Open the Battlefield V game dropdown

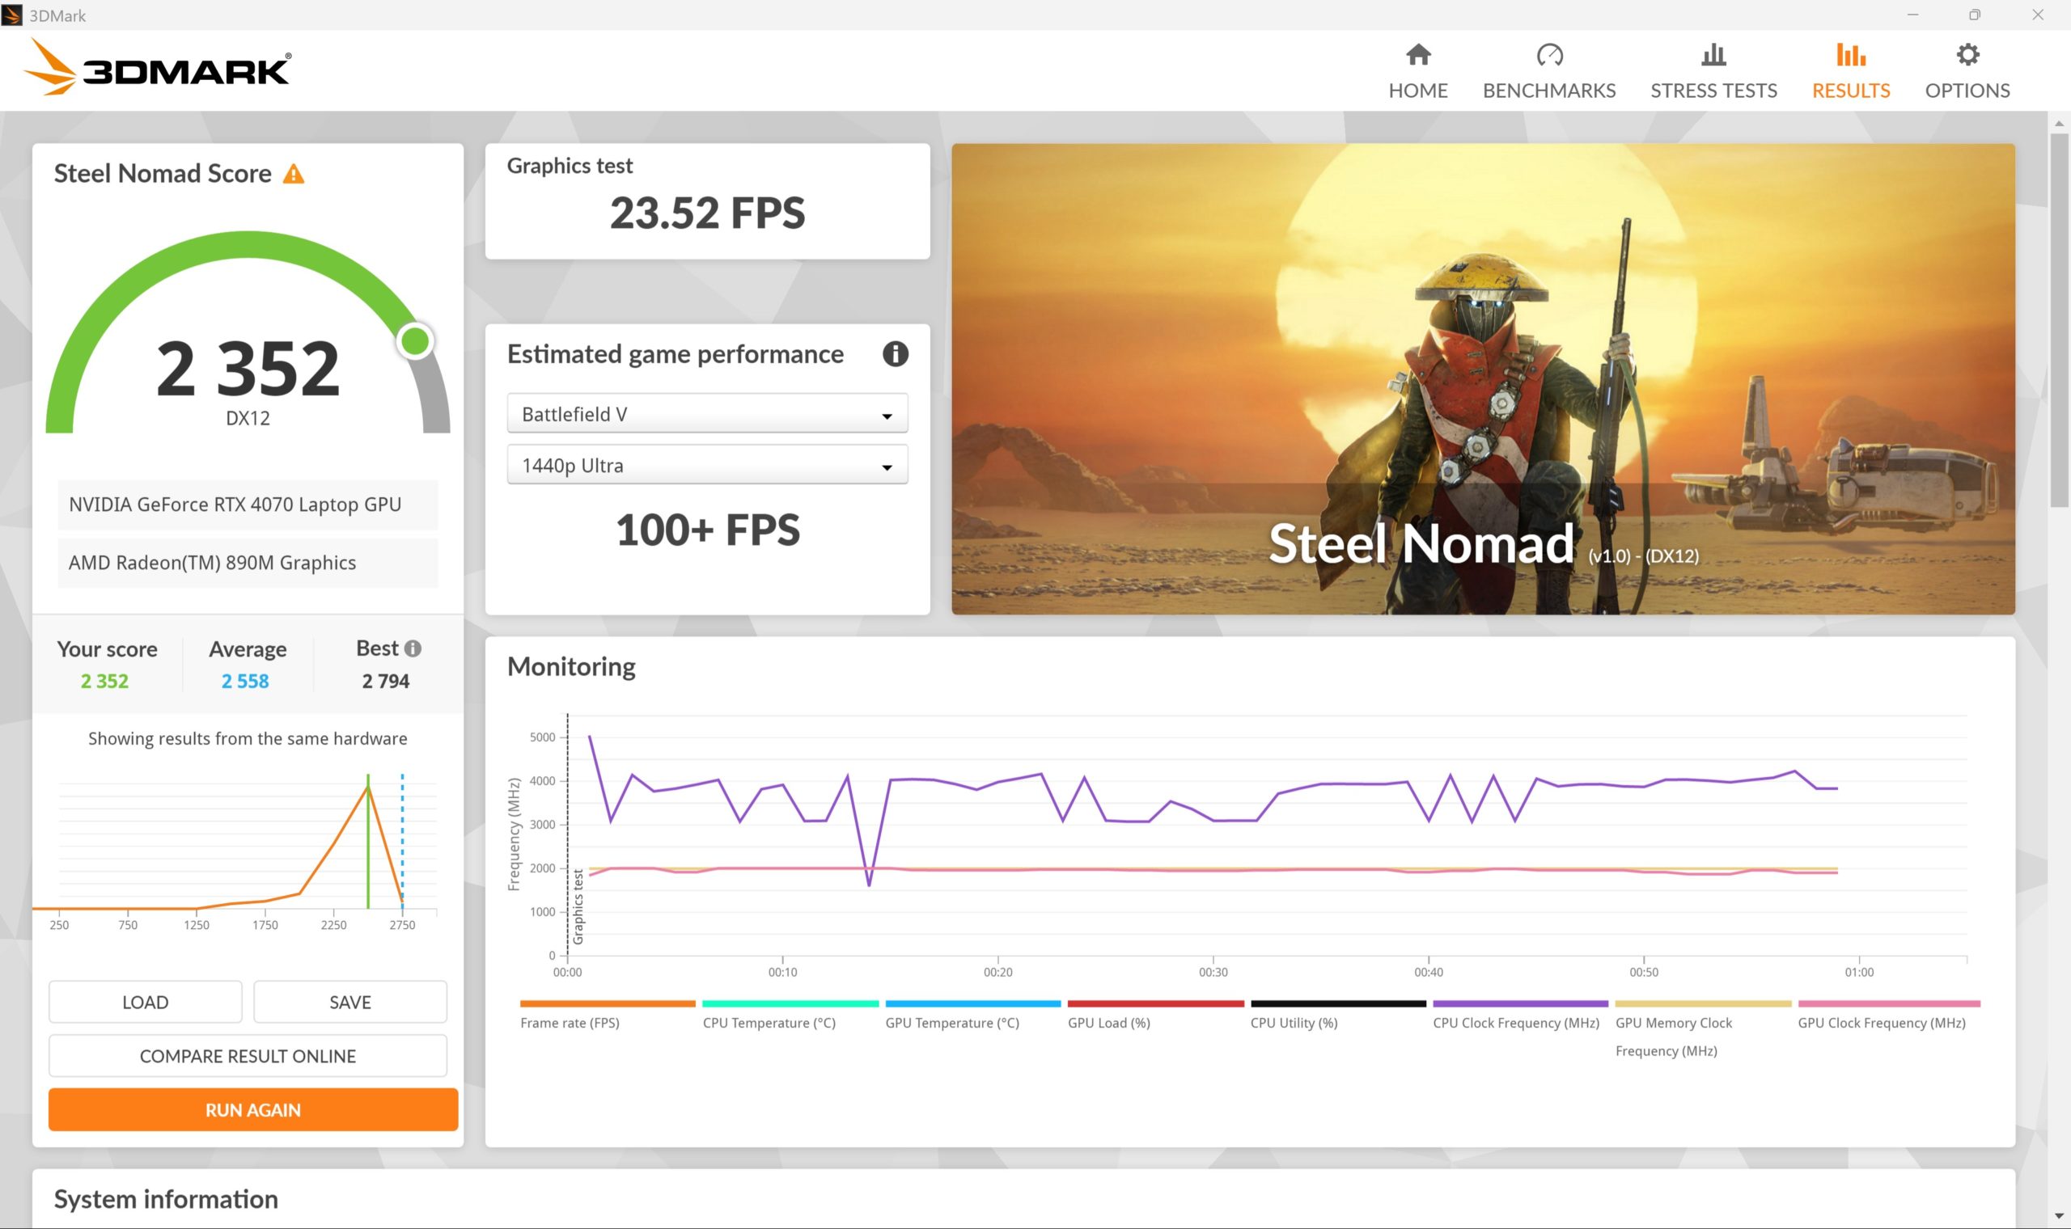click(x=706, y=413)
